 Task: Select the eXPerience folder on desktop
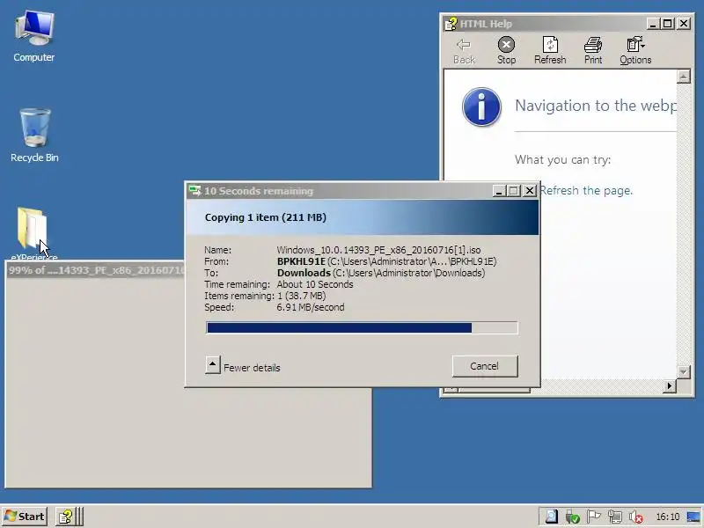33,233
